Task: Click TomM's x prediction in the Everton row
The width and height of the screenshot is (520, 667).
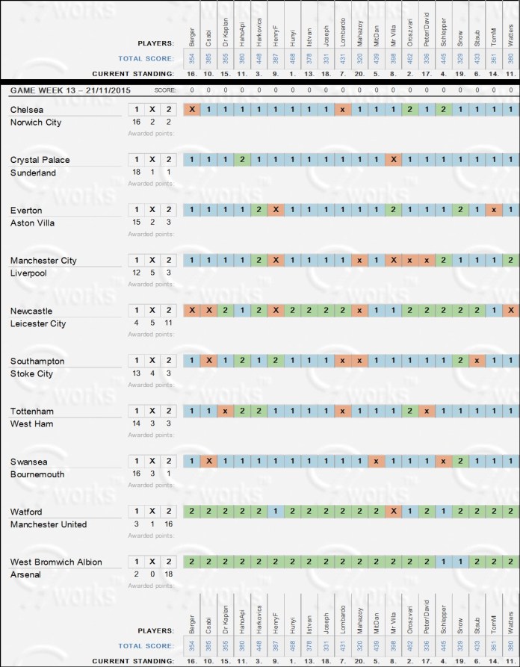Action: (494, 210)
